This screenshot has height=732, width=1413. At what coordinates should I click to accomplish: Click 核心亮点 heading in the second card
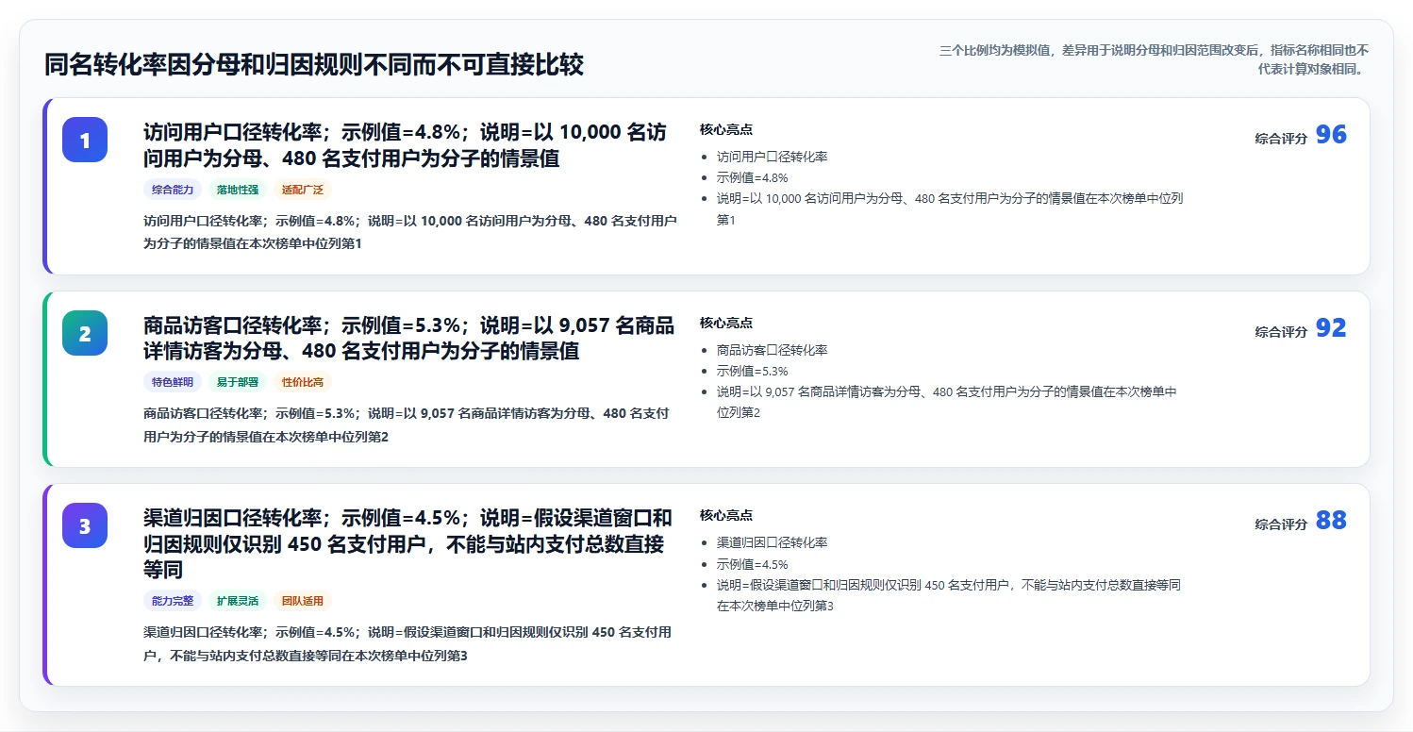tap(726, 324)
